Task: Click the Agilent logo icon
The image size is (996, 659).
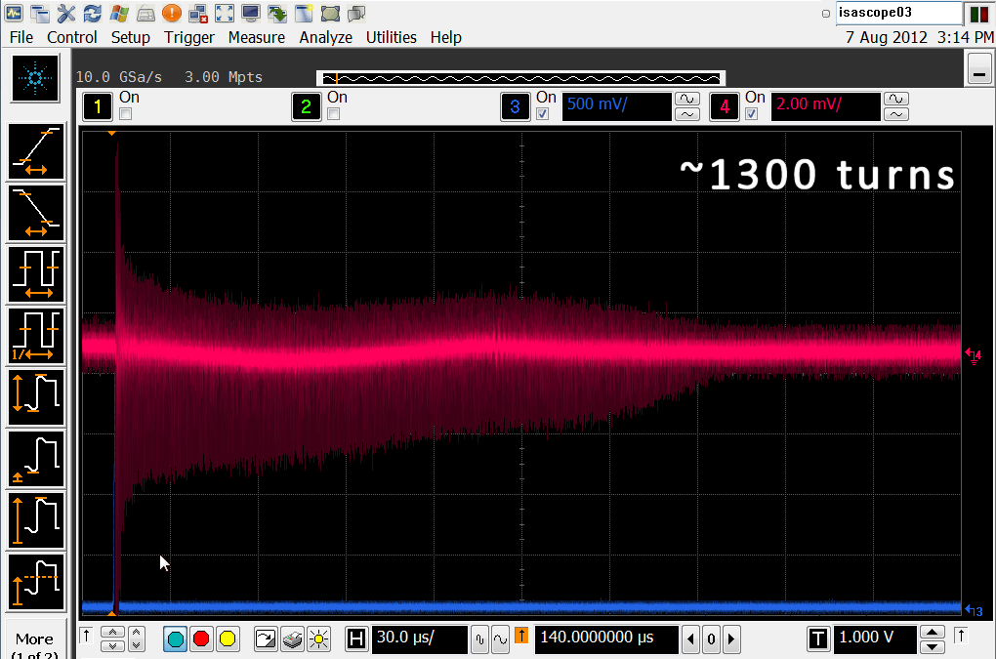Action: 36,78
